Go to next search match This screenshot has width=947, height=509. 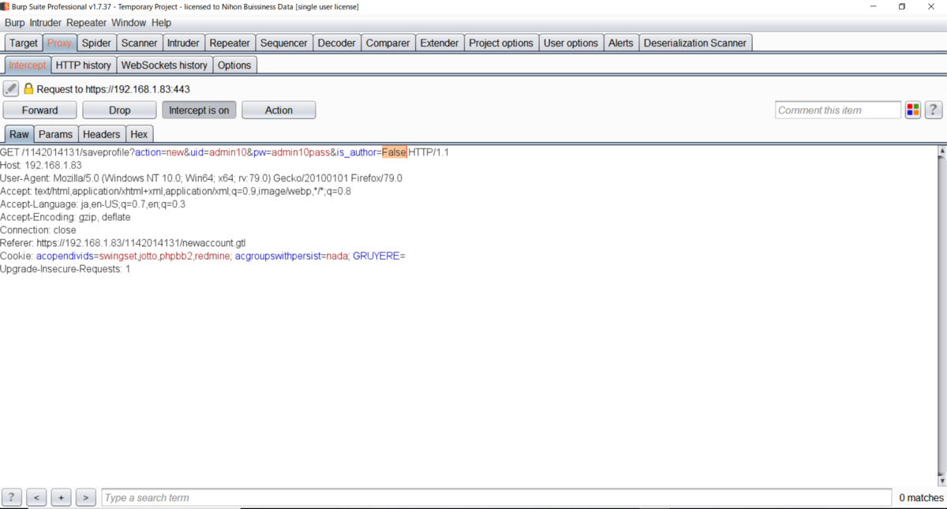point(85,497)
